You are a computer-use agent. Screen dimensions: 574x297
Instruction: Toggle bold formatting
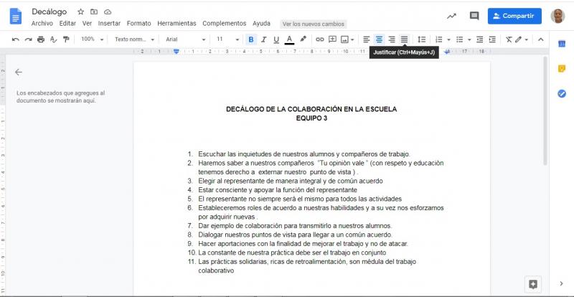click(250, 39)
